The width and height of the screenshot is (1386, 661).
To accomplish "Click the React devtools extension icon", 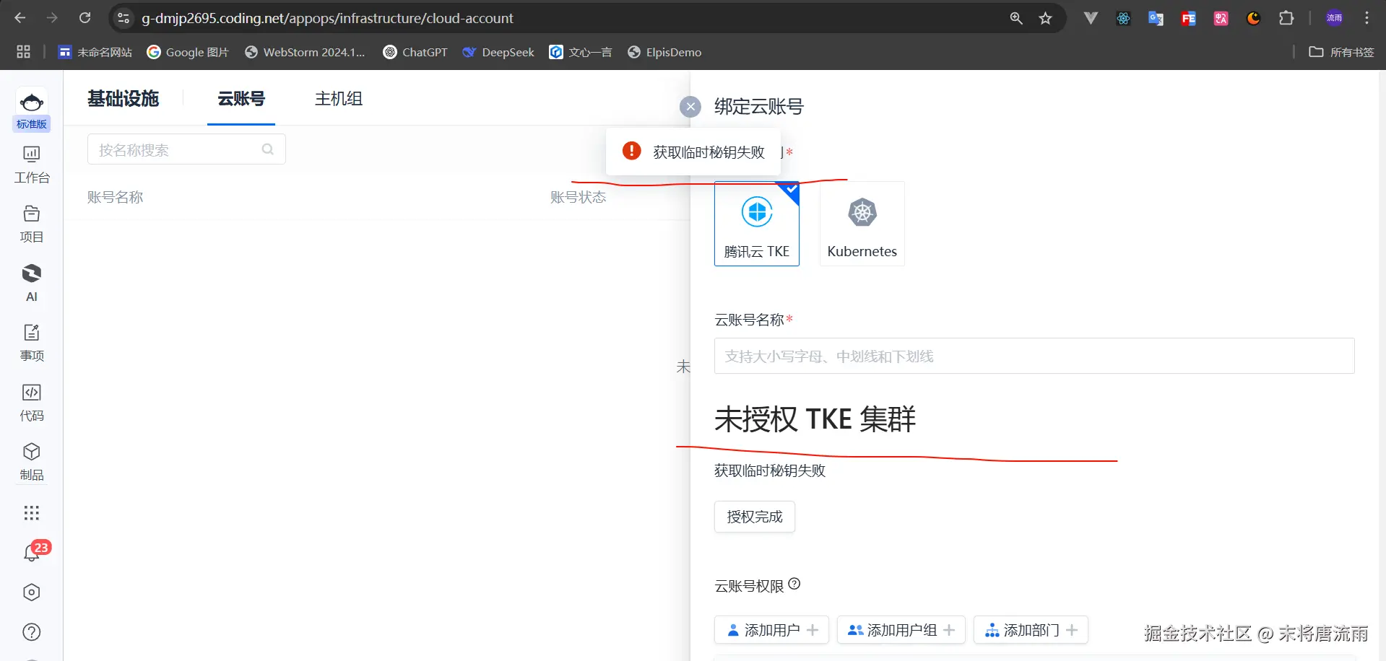I will pos(1123,18).
